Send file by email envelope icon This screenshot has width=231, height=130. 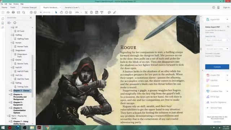(x=18, y=12)
